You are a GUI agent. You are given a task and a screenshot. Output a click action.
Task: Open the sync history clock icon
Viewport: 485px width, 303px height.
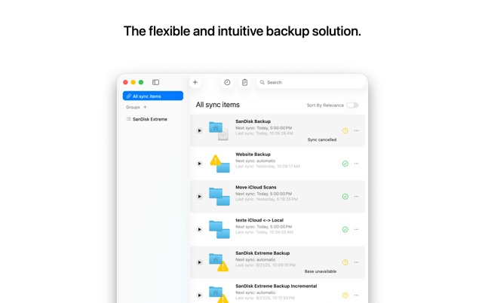pos(227,82)
